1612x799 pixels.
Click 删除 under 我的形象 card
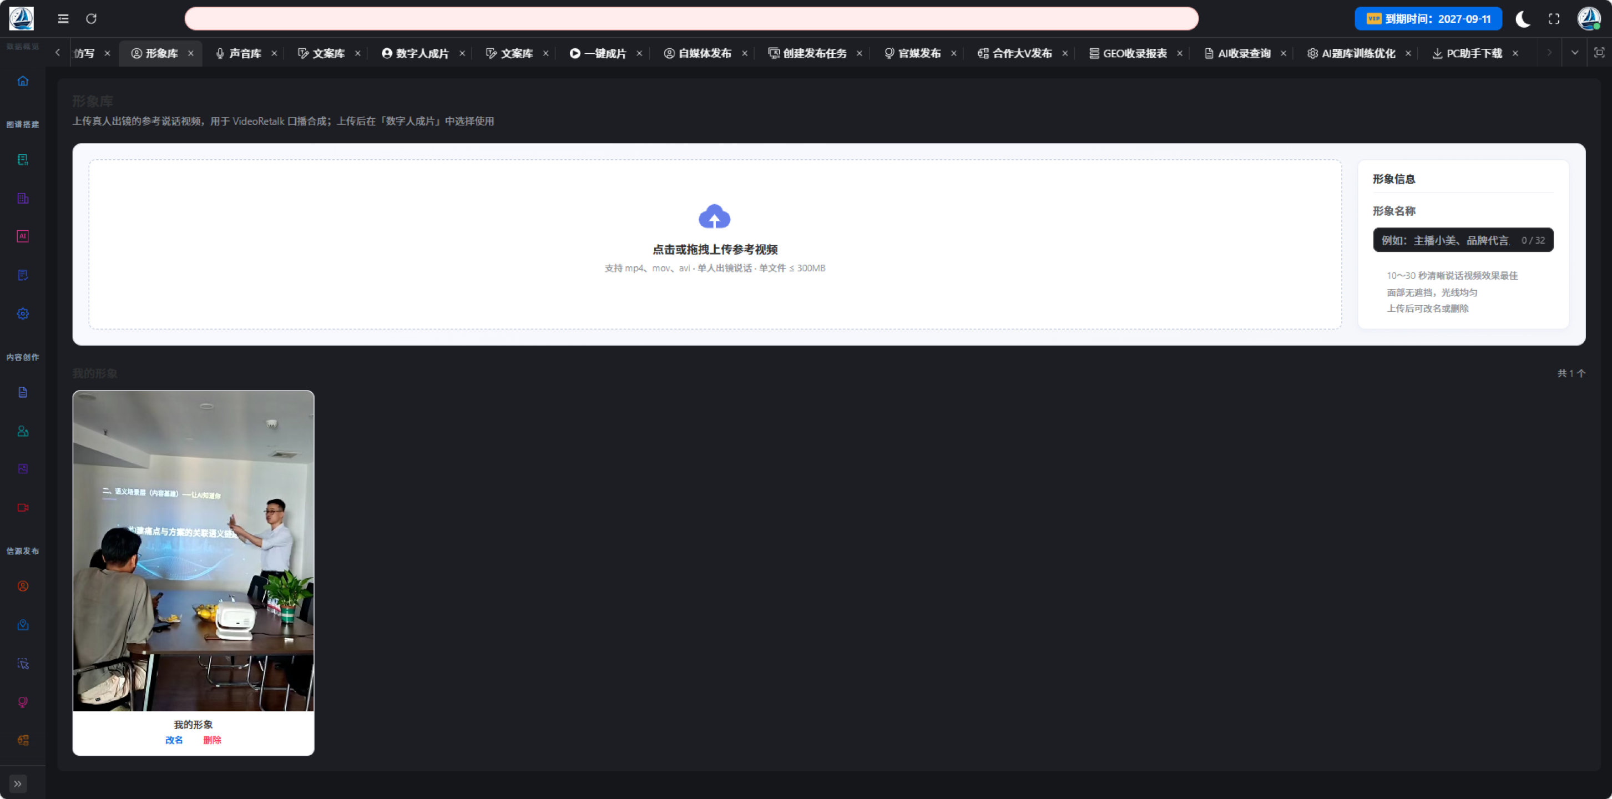click(212, 740)
